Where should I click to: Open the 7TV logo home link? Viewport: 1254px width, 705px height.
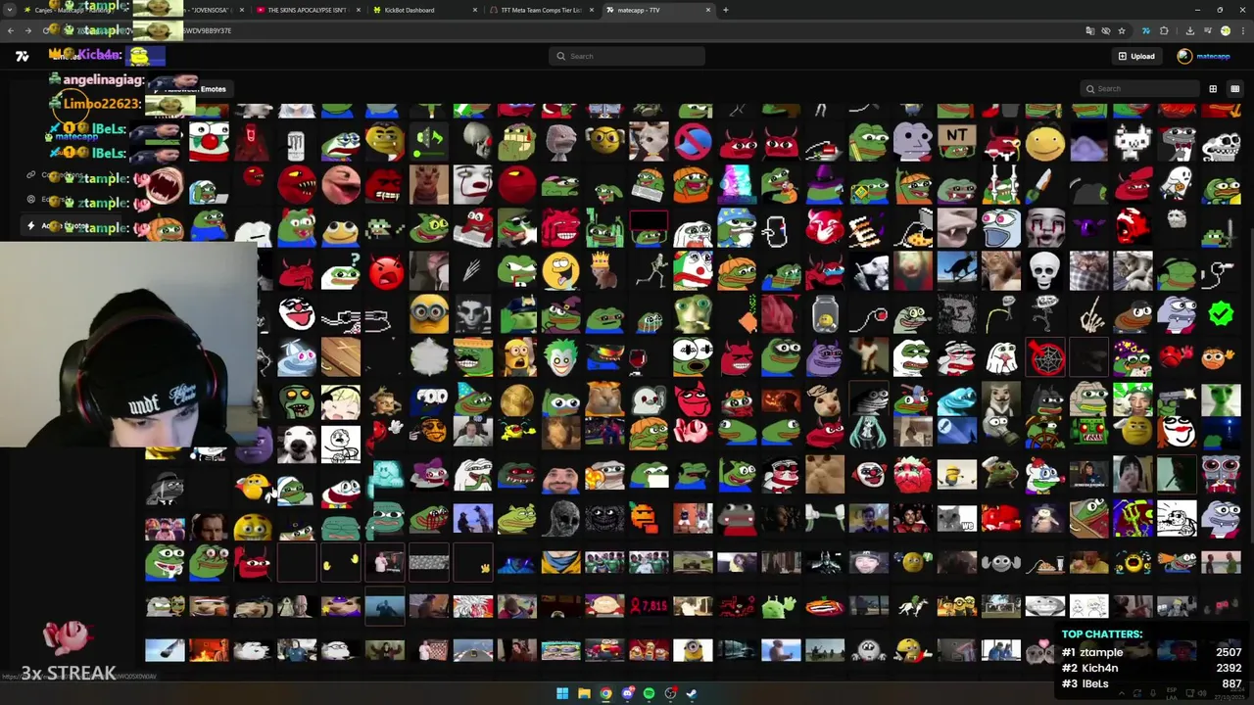(23, 56)
